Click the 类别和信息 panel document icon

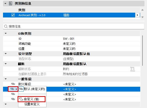coord(11,4)
